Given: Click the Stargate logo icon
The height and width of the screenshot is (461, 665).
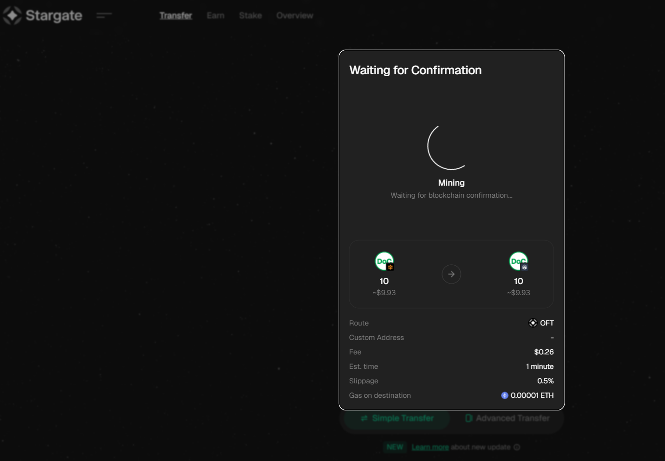Looking at the screenshot, I should point(12,15).
